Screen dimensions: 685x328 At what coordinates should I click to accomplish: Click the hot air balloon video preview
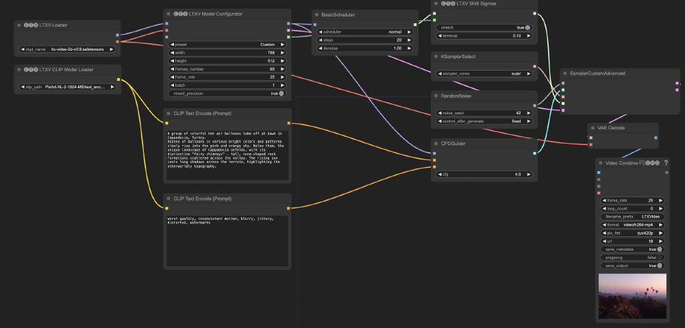pos(632,295)
